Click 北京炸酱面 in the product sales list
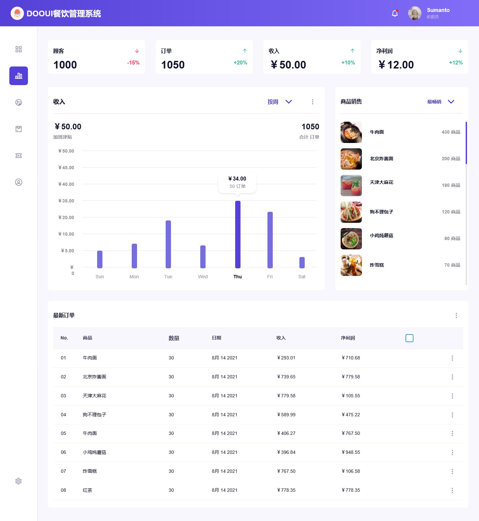 [x=382, y=159]
